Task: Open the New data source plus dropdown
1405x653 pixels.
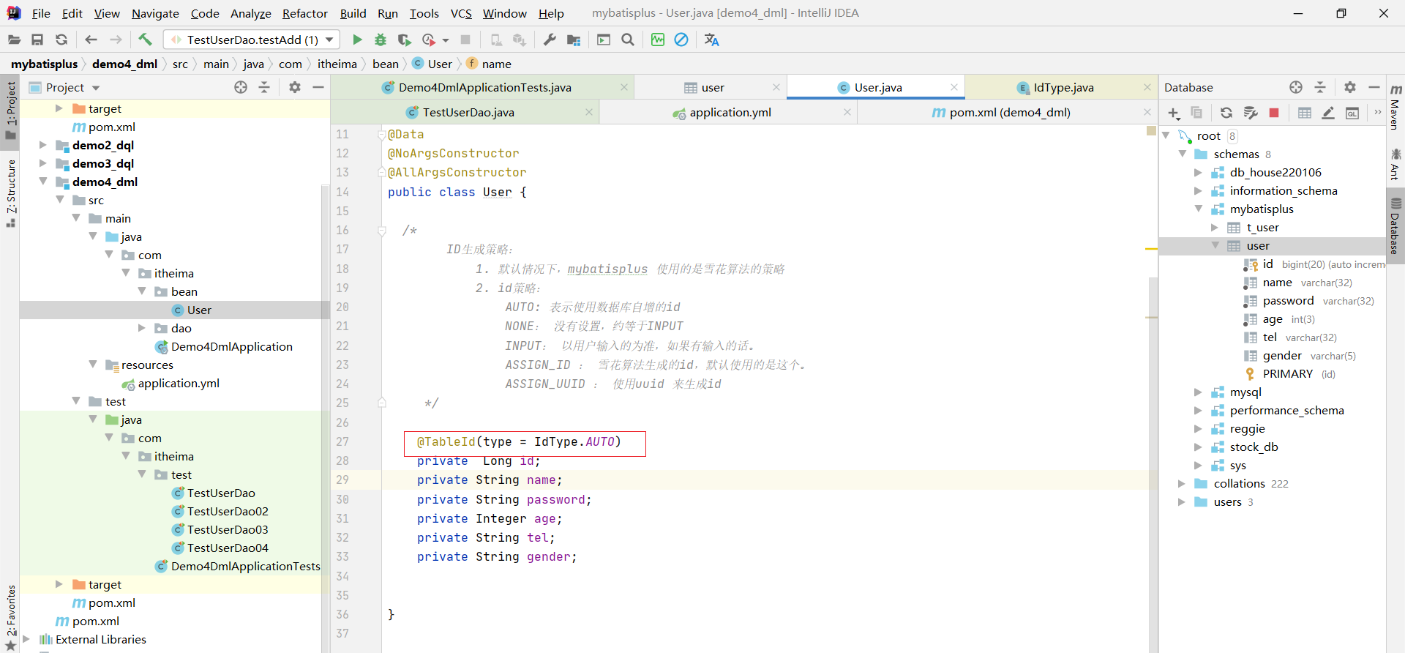Action: [x=1174, y=113]
